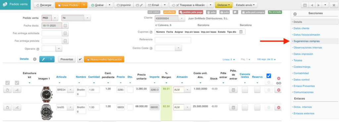Viewport: 339px width, 122px height.
Task: Click the Preventas button
Action: (x=67, y=59)
